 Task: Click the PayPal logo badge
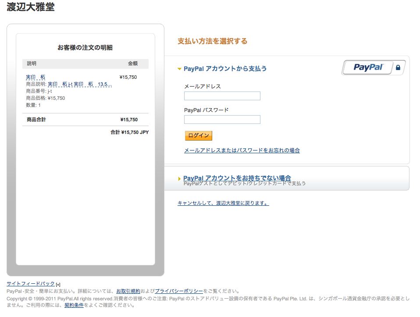(x=374, y=67)
